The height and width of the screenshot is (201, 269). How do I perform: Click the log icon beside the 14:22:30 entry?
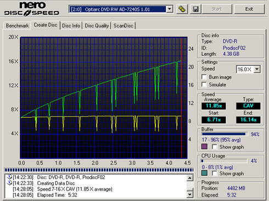pyautogui.click(x=9, y=177)
